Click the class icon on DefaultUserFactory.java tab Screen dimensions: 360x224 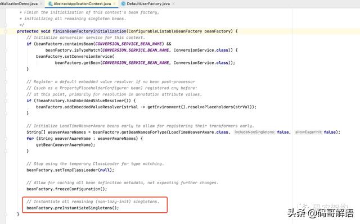[123, 4]
